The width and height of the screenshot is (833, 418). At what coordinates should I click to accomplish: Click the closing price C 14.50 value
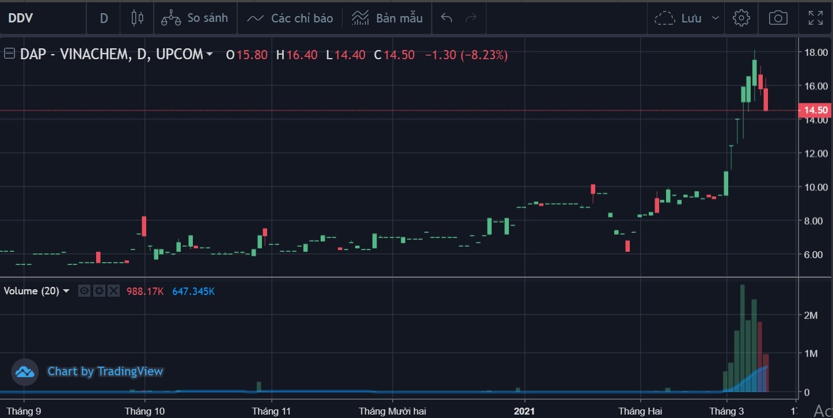point(394,55)
